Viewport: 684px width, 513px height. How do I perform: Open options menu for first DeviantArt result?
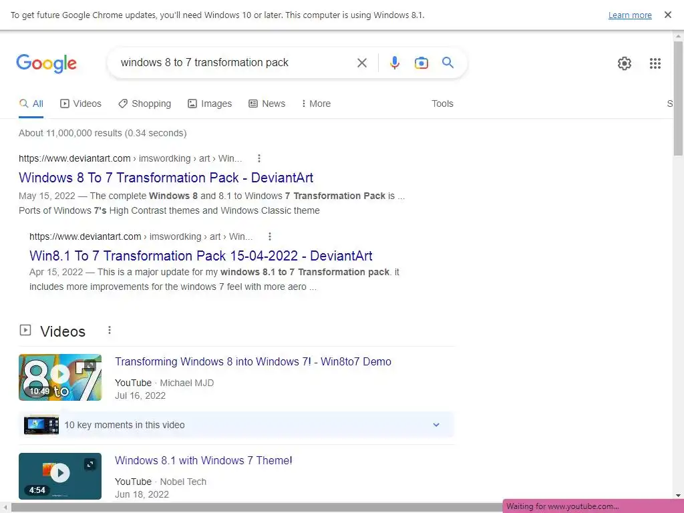[x=259, y=158]
